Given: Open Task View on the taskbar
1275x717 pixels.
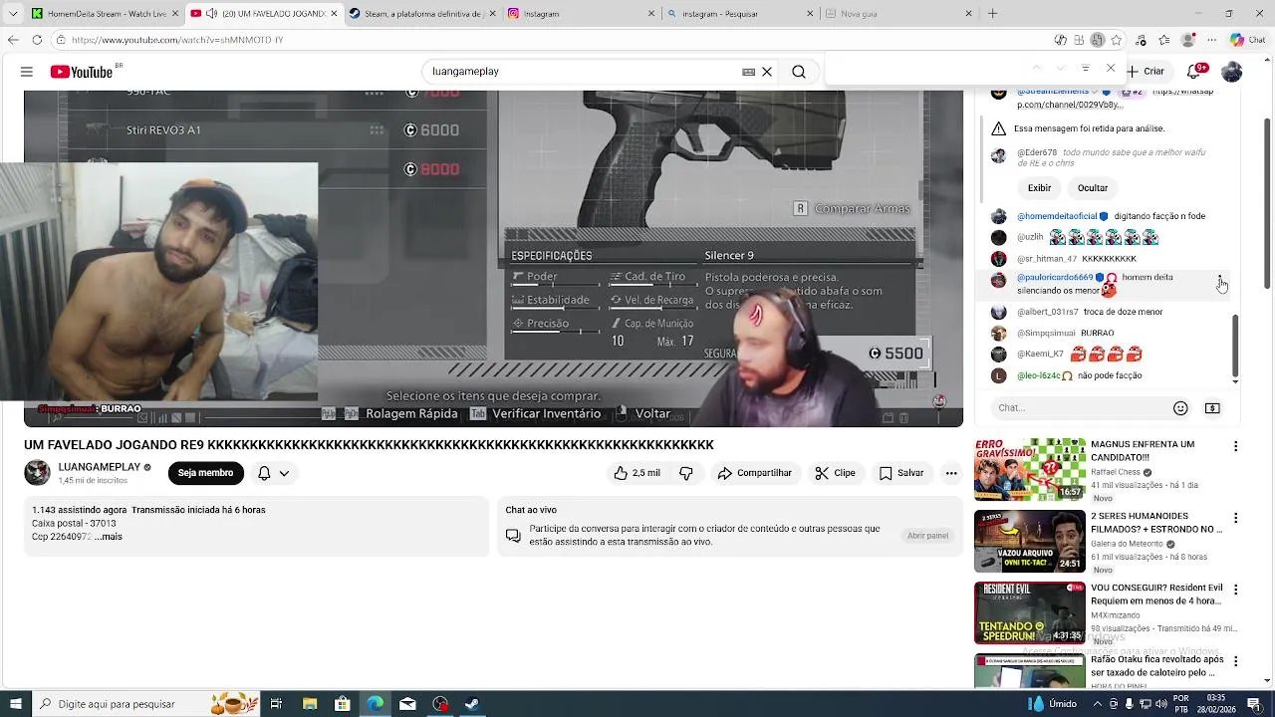Looking at the screenshot, I should click(277, 704).
